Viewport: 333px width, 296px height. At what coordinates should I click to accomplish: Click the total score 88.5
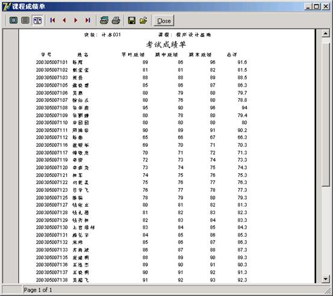point(242,78)
